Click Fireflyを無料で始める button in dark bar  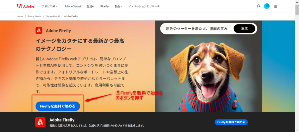(231, 122)
